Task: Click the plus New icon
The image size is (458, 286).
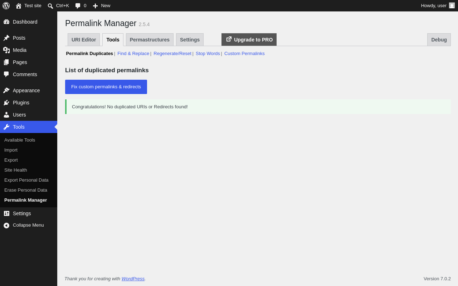Action: (95, 6)
